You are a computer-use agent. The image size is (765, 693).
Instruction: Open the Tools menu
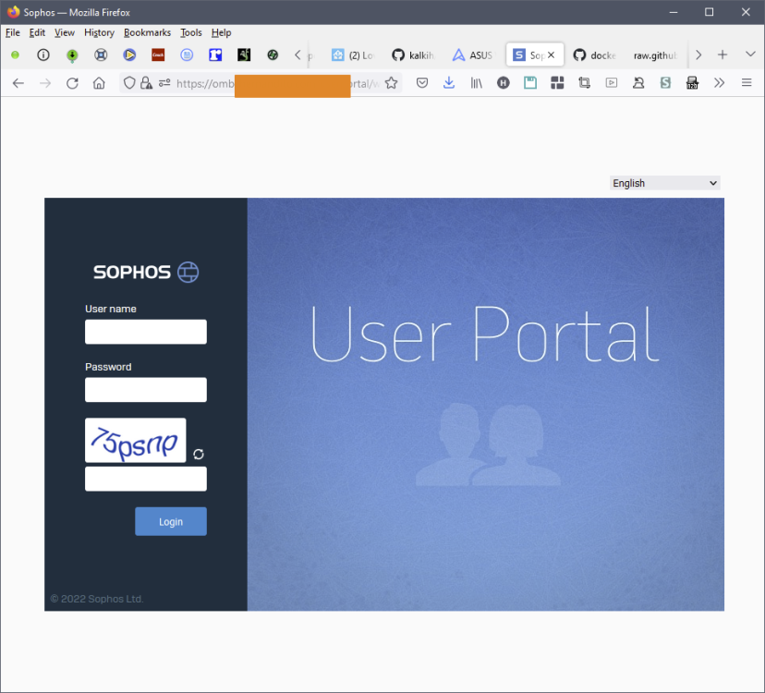click(x=190, y=32)
